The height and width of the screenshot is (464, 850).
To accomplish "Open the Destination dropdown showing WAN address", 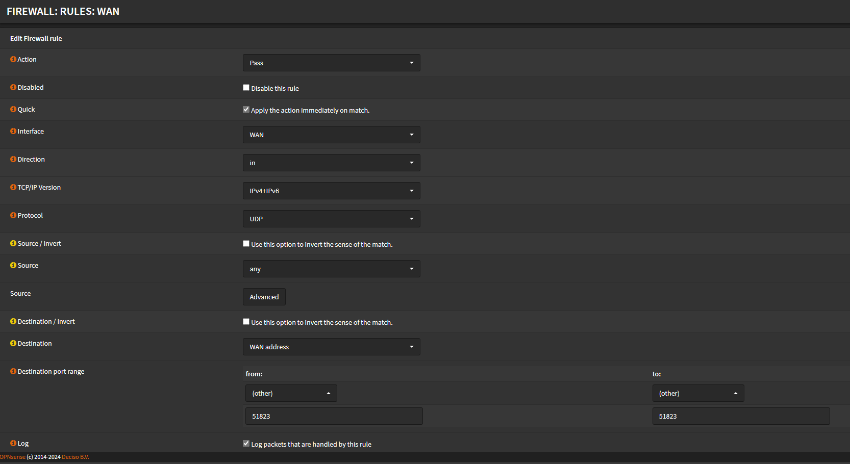I will pyautogui.click(x=332, y=347).
